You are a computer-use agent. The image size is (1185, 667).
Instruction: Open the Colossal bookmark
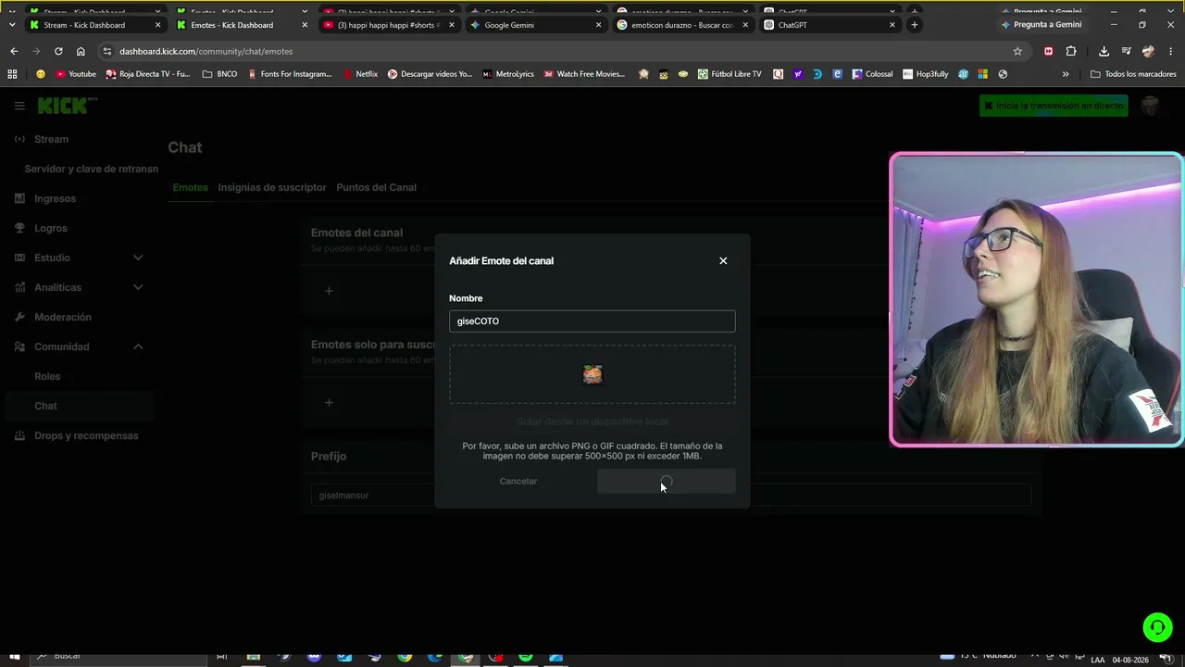point(872,74)
